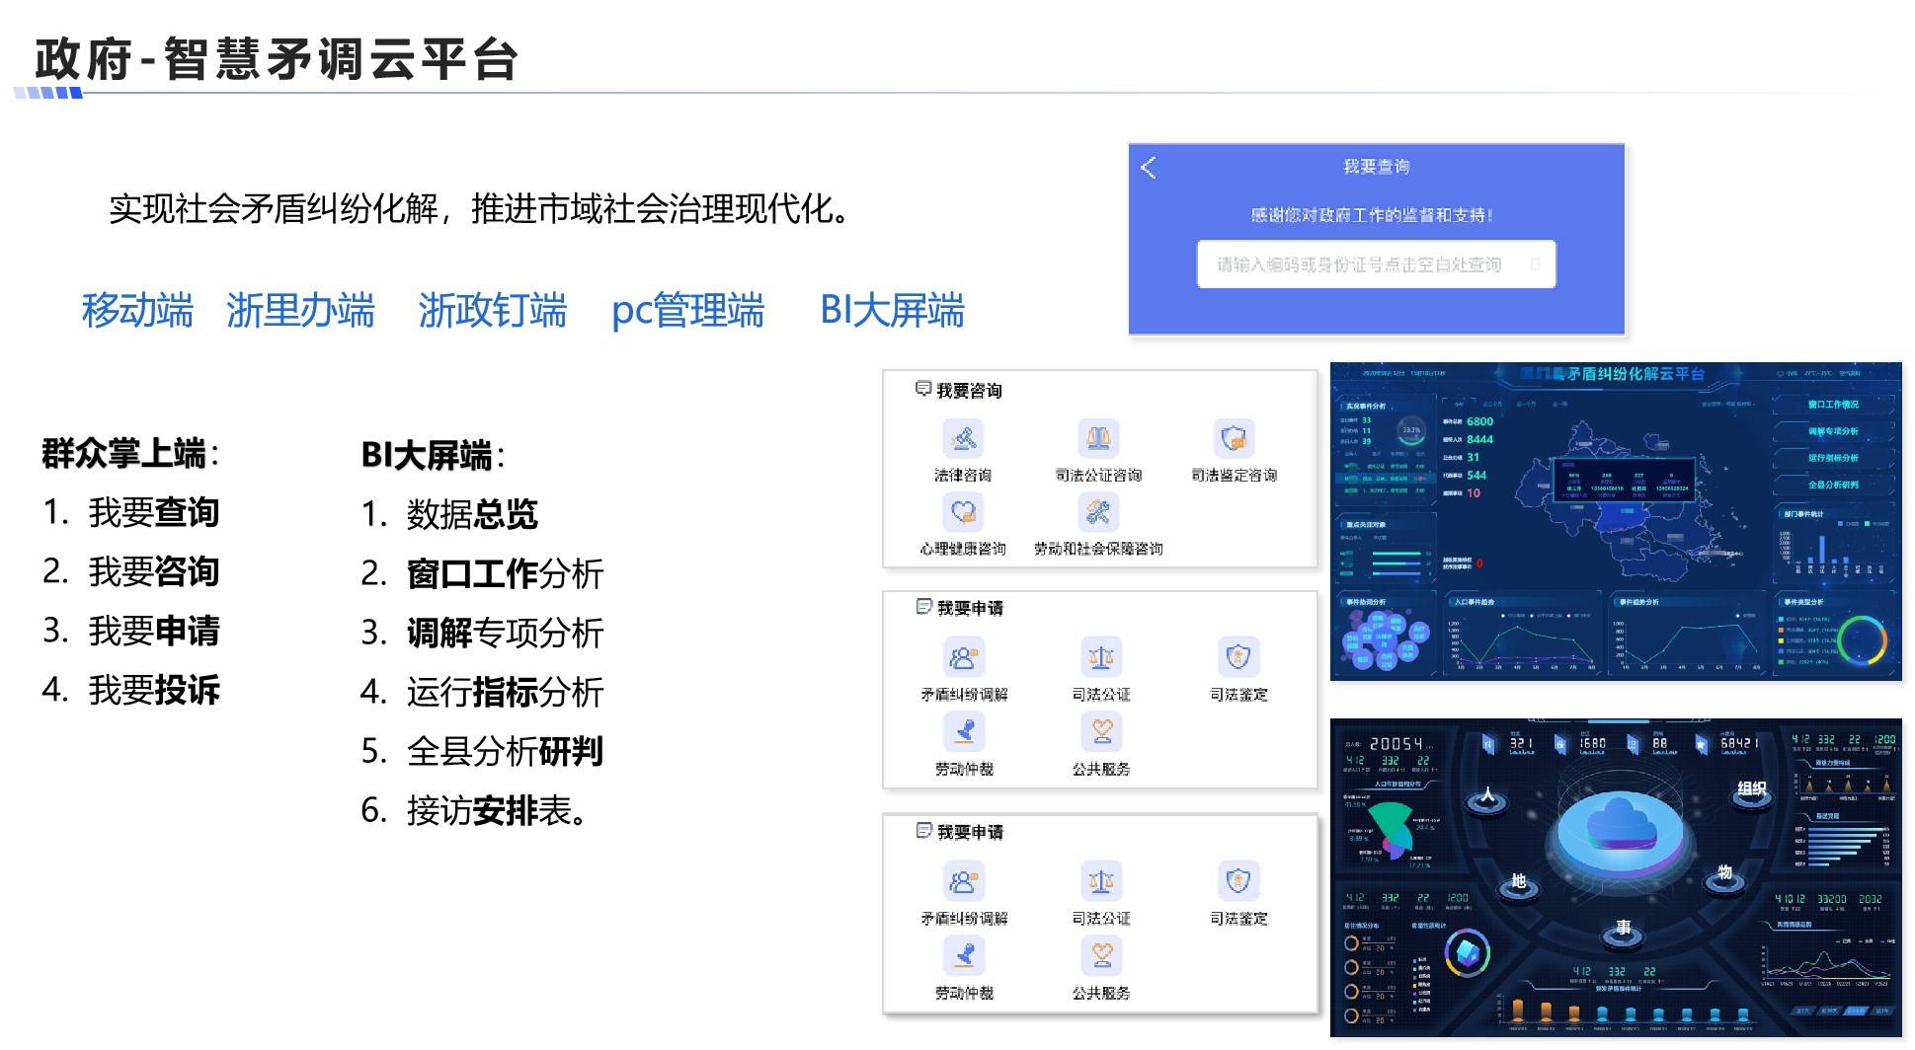This screenshot has height=1050, width=1915.
Task: Open the 司法公证咨询 scales icon
Action: [x=1098, y=438]
